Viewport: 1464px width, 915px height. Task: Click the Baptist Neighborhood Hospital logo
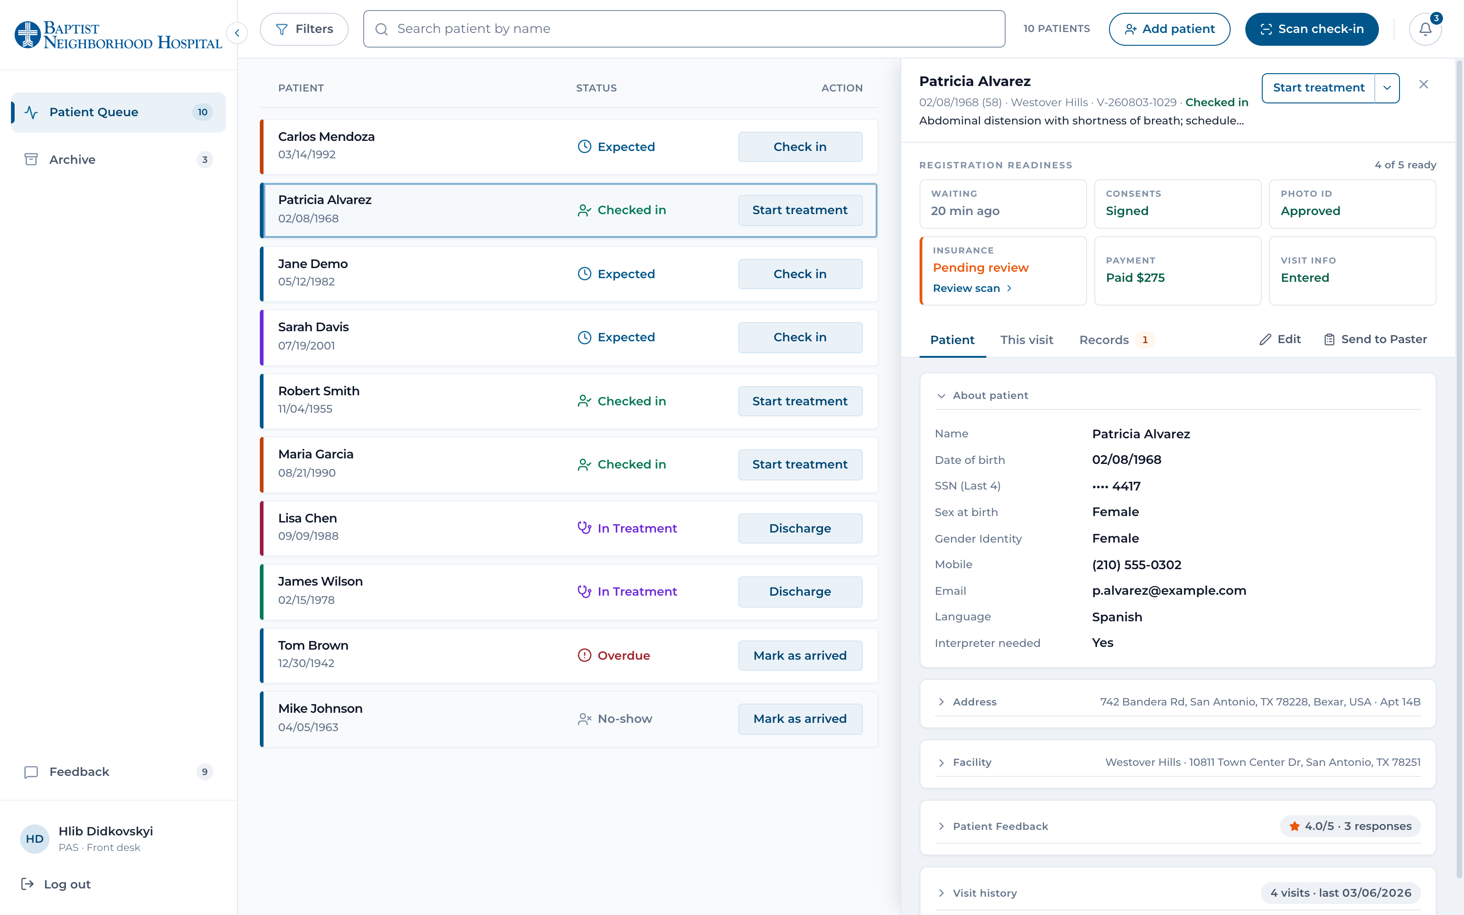pos(118,35)
